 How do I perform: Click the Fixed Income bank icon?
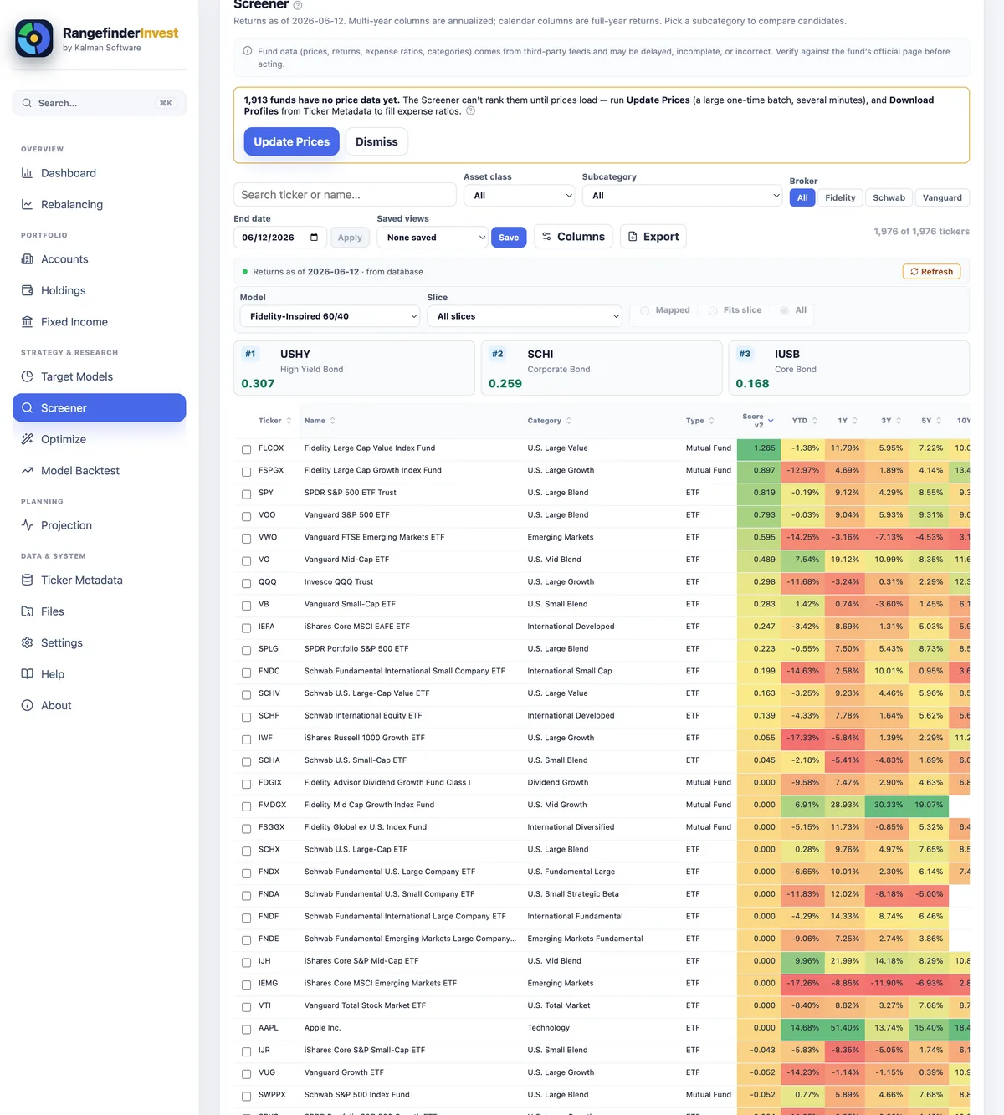[x=27, y=322]
